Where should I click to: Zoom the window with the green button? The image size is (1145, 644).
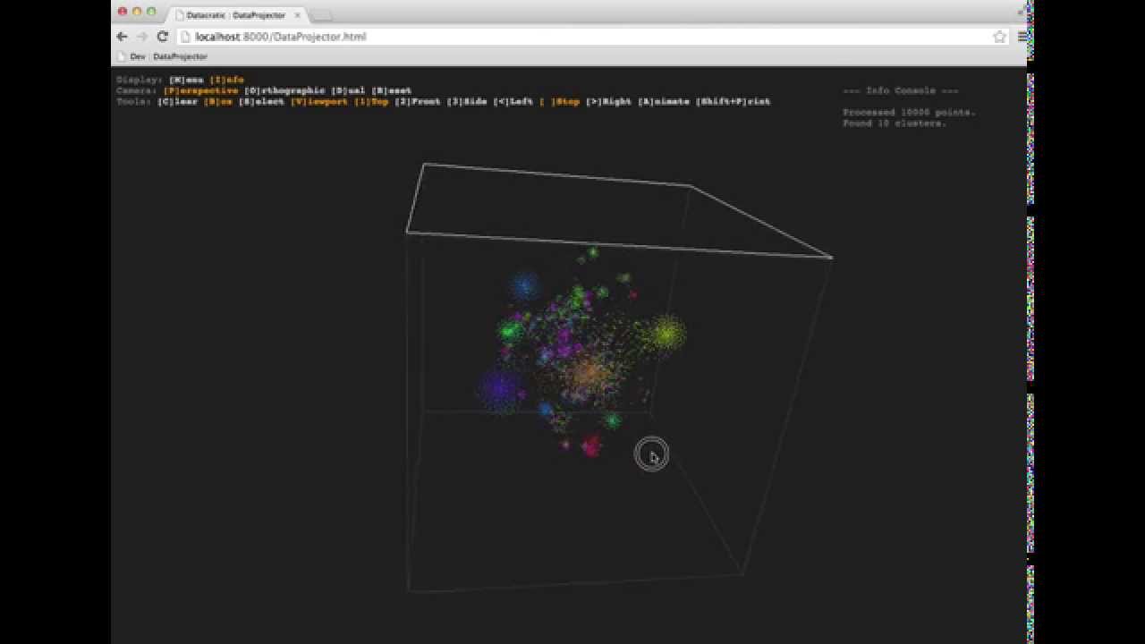[151, 12]
